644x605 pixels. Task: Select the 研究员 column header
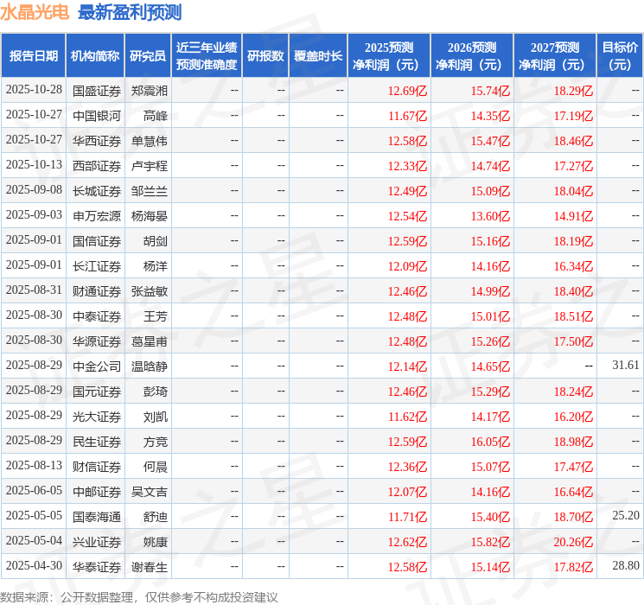click(148, 56)
